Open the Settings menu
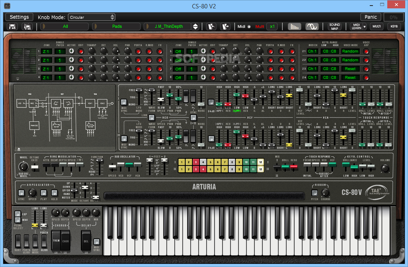The width and height of the screenshot is (408, 267). [x=19, y=17]
